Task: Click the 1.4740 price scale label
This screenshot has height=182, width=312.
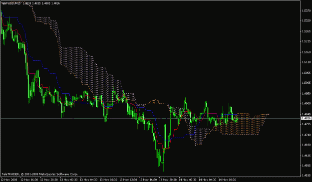Action: (306, 135)
